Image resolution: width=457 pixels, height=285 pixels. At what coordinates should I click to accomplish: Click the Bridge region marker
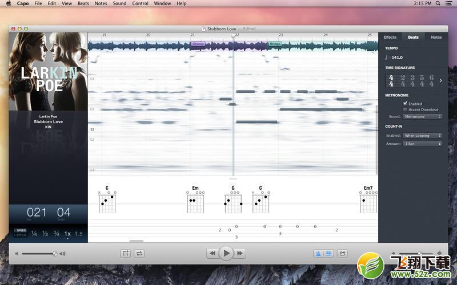(275, 44)
